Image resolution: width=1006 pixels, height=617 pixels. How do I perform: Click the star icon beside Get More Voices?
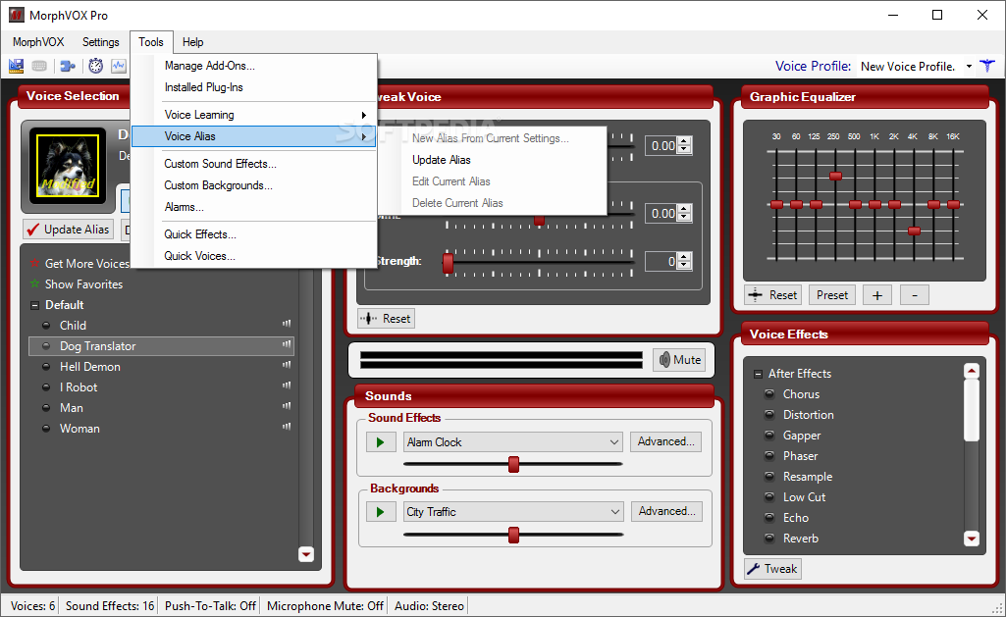(x=34, y=263)
